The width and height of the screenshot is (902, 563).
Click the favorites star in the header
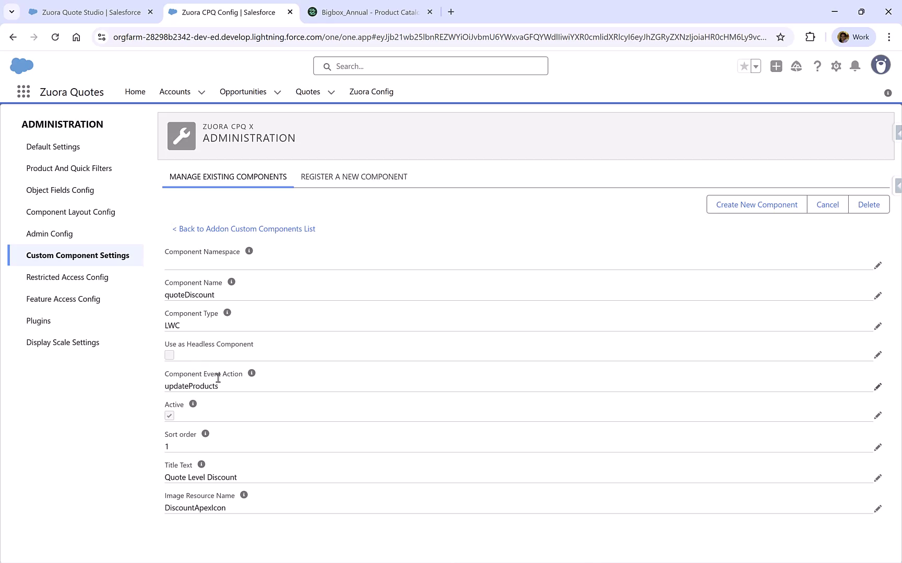coord(743,66)
